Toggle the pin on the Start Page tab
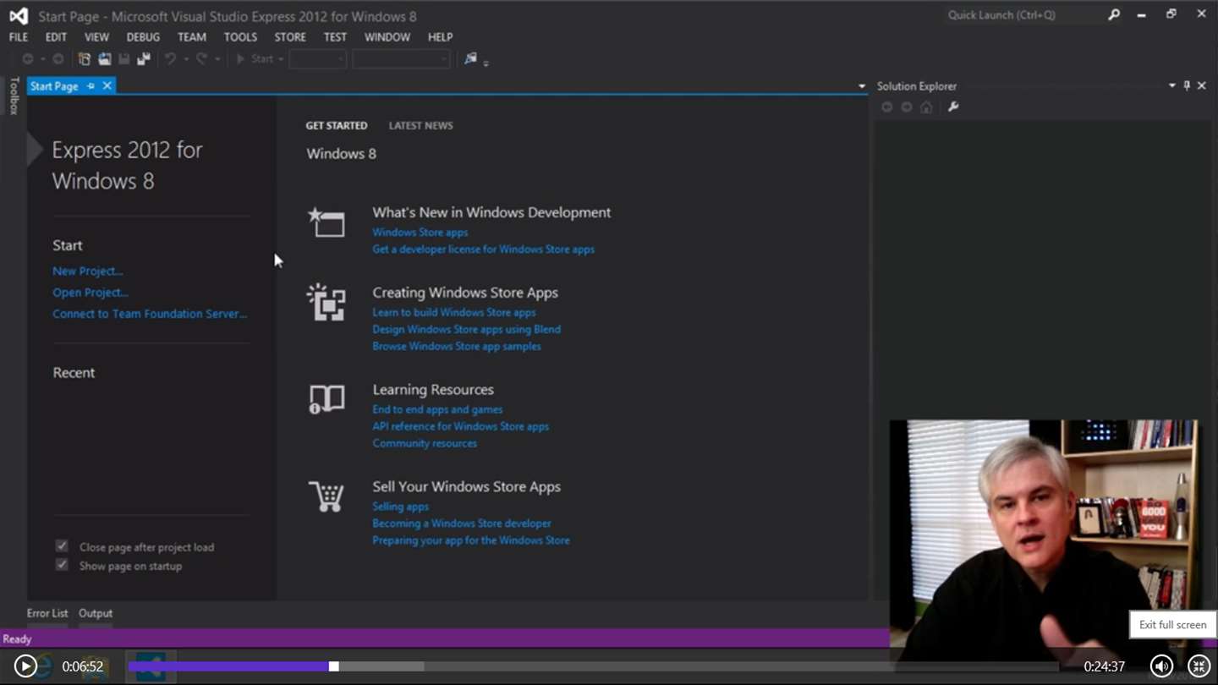 pyautogui.click(x=91, y=86)
